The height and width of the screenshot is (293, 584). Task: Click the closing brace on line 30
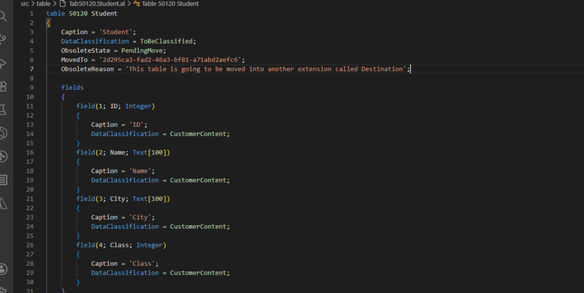(78, 282)
